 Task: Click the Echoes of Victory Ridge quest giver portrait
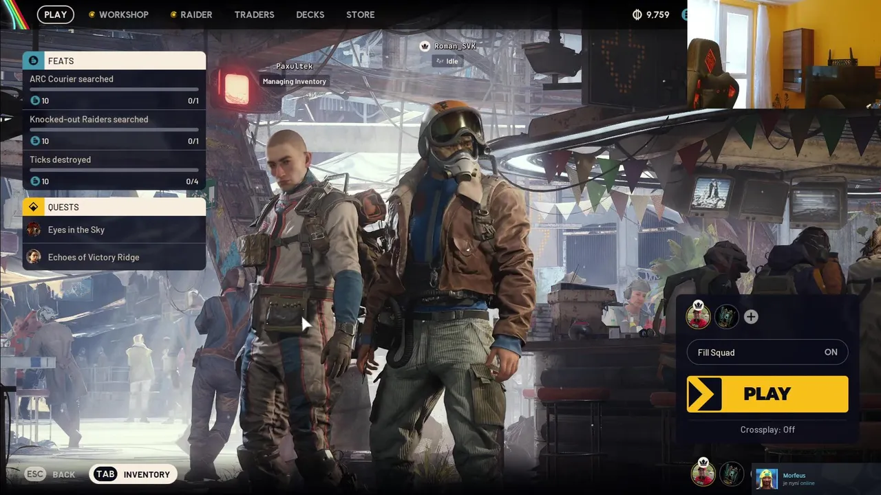34,257
